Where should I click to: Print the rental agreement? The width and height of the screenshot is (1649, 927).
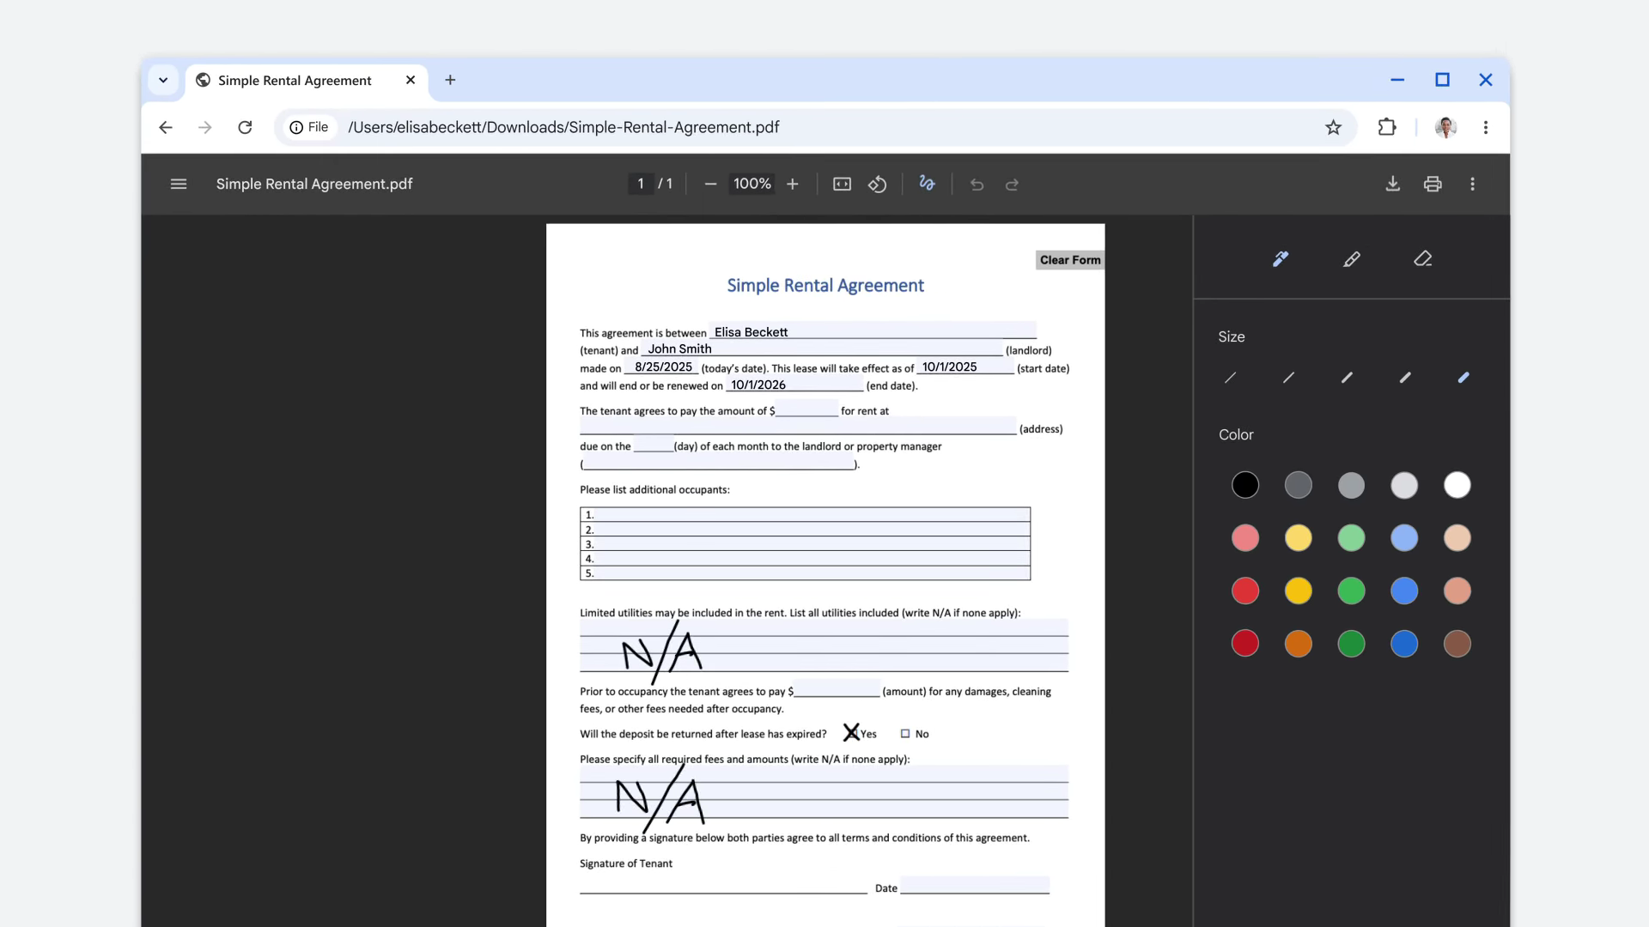coord(1432,184)
